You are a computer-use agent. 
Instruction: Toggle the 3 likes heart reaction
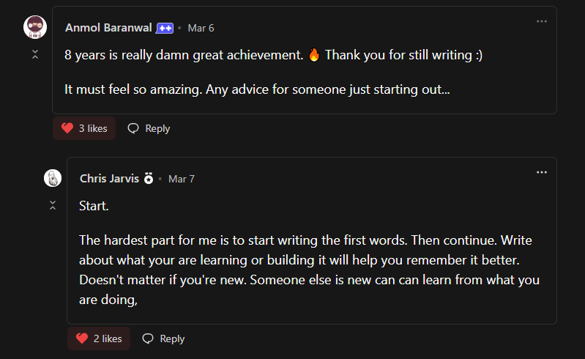(x=84, y=128)
